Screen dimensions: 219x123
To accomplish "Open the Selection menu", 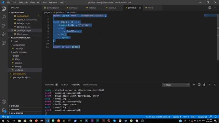I will tap(23, 2).
